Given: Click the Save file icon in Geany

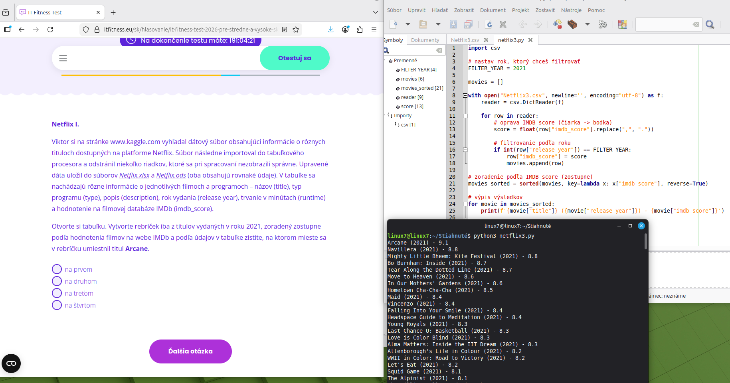Looking at the screenshot, I should 453,24.
